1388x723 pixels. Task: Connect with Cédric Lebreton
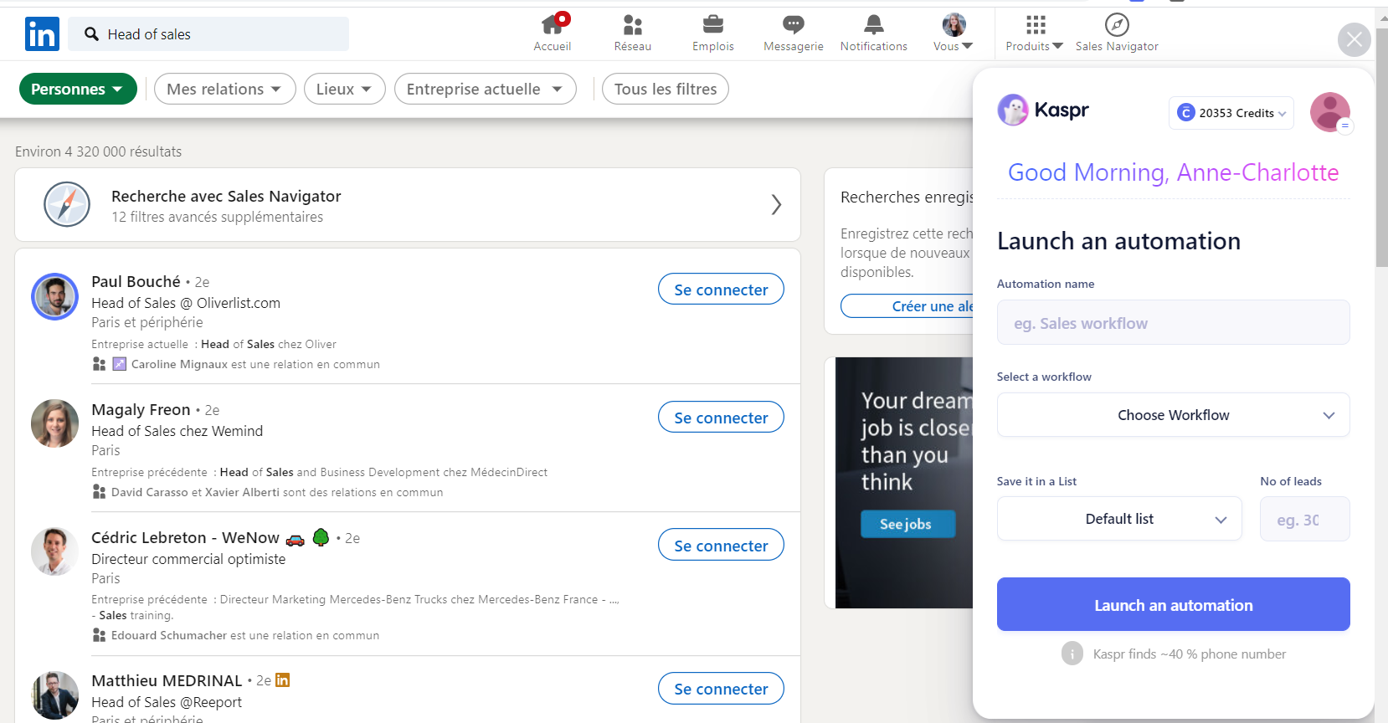[721, 545]
